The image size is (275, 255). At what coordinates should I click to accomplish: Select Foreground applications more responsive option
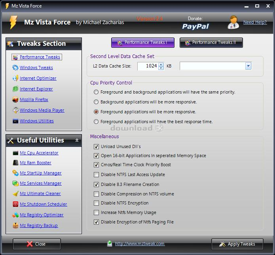[96, 112]
